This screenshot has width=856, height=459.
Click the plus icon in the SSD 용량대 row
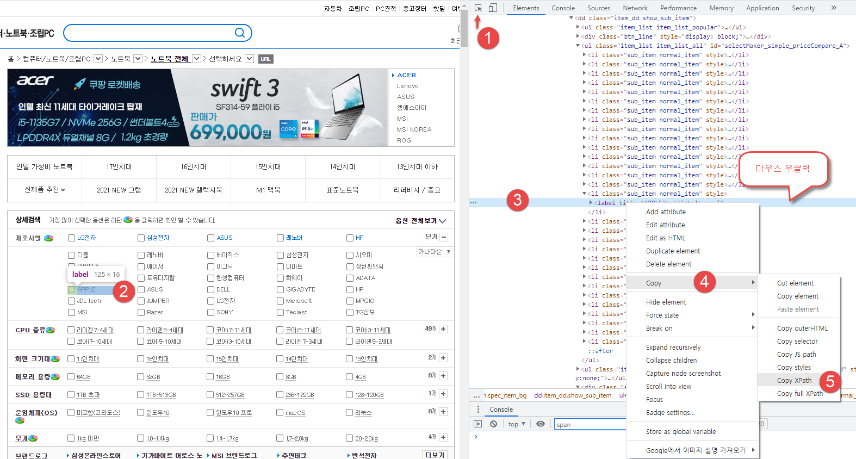(443, 394)
